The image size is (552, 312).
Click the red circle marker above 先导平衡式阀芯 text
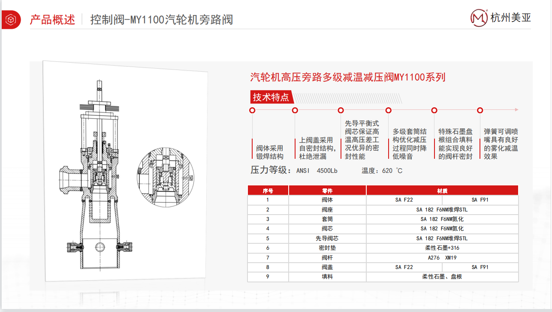tap(341, 110)
